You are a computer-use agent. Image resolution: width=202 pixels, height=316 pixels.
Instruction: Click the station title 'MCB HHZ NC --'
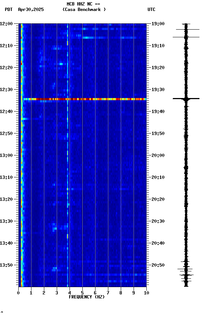click(x=83, y=4)
